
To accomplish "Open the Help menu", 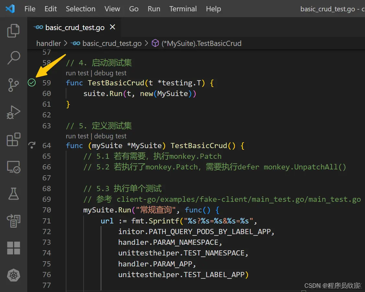I will pyautogui.click(x=213, y=9).
